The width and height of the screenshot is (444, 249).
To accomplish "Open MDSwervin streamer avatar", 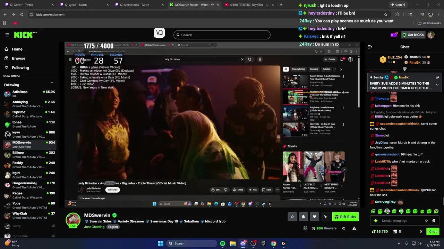I will pyautogui.click(x=73, y=220).
